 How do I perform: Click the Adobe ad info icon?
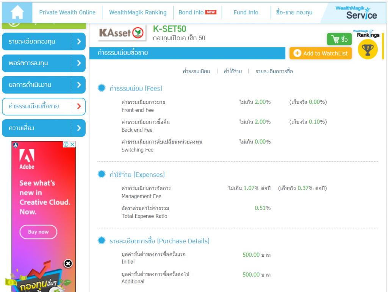click(x=66, y=144)
